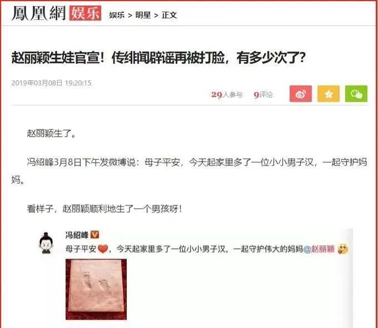Bookmark article with the yellow star icon
The width and height of the screenshot is (378, 328).
coord(329,94)
